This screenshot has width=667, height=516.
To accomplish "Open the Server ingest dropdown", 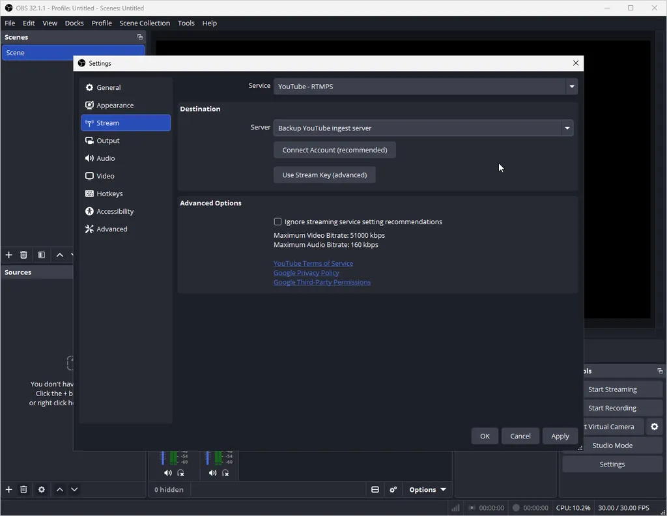I will pyautogui.click(x=423, y=128).
